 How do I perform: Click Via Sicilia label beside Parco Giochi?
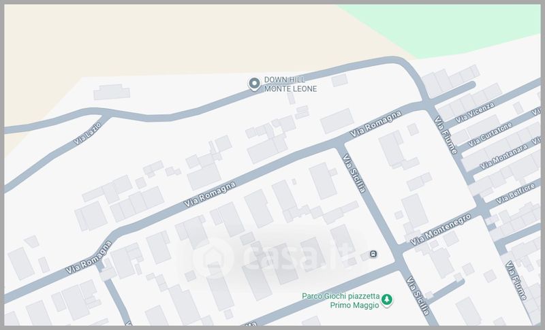[418, 296]
